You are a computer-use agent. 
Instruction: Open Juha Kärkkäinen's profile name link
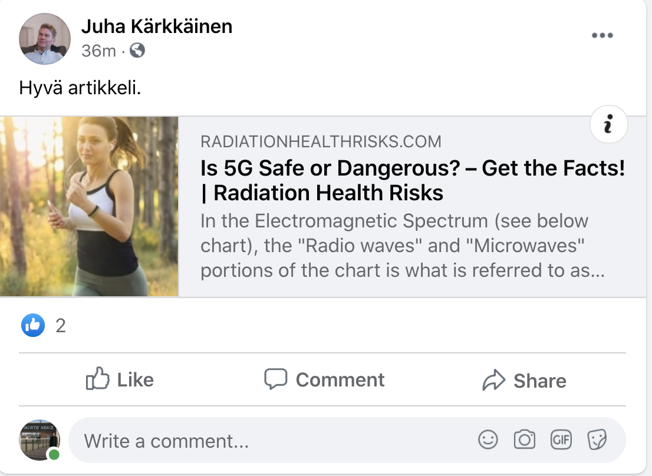pos(157,27)
